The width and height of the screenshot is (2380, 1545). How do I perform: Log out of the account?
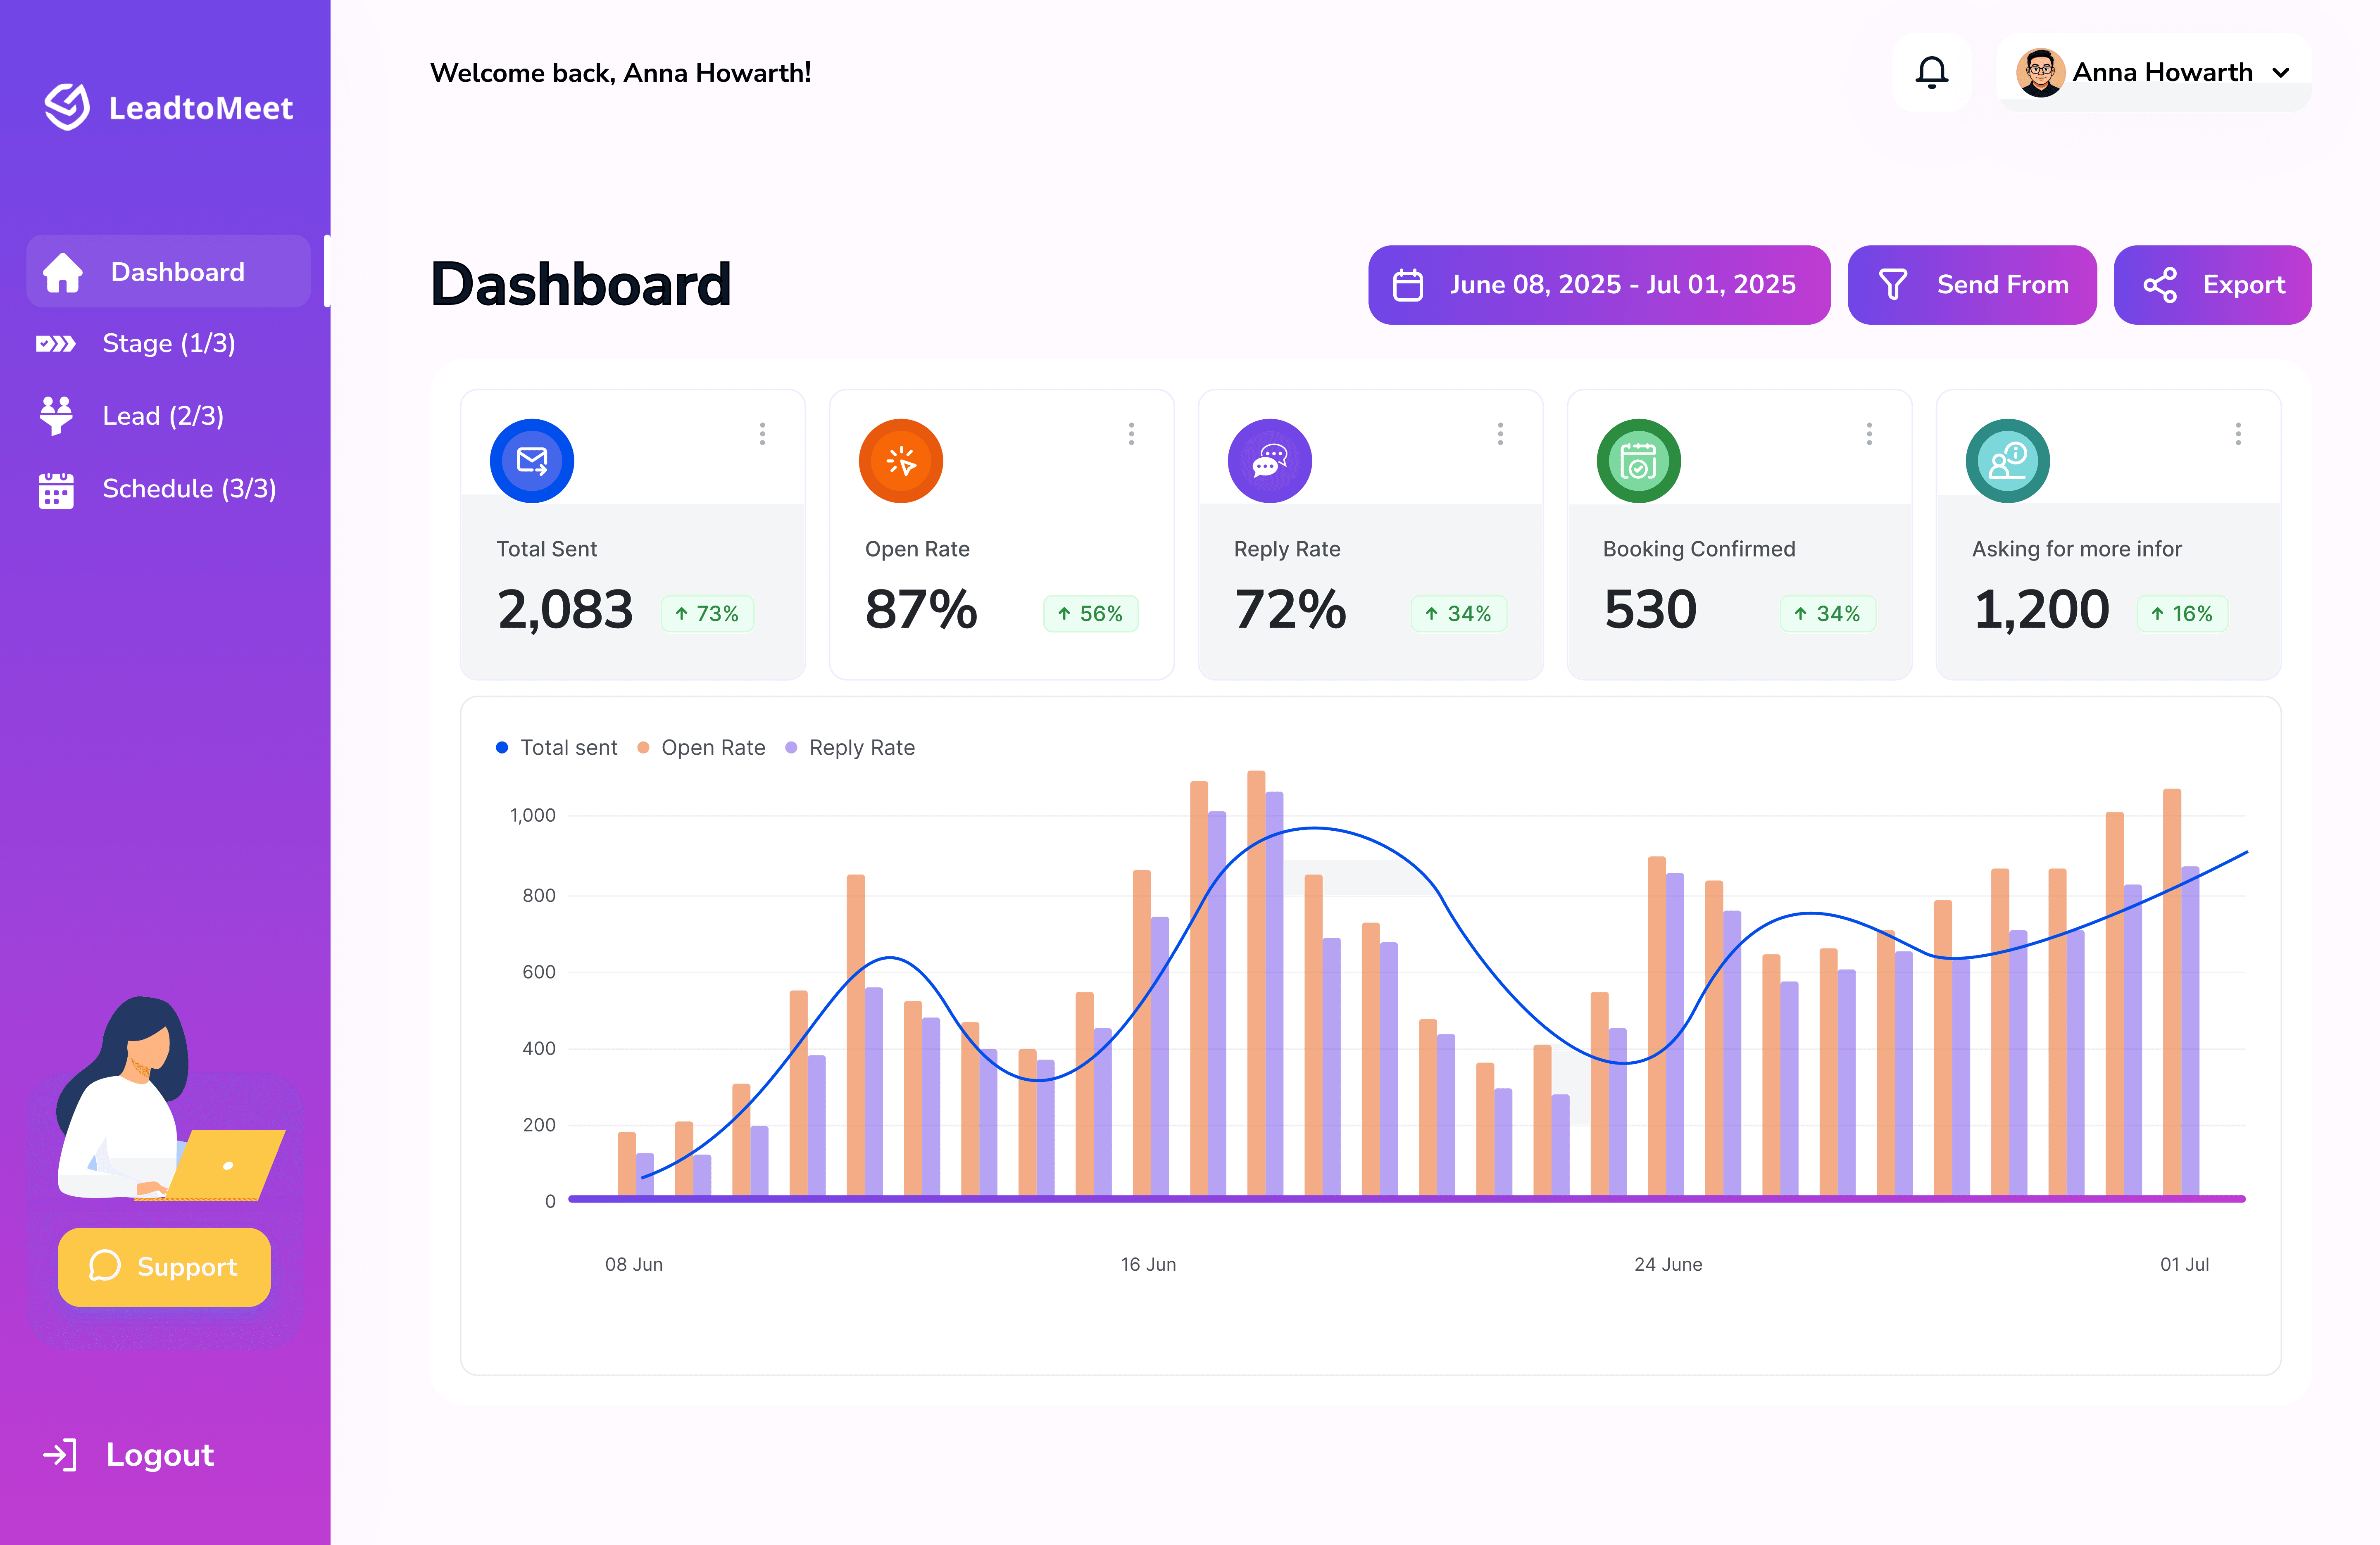[129, 1455]
